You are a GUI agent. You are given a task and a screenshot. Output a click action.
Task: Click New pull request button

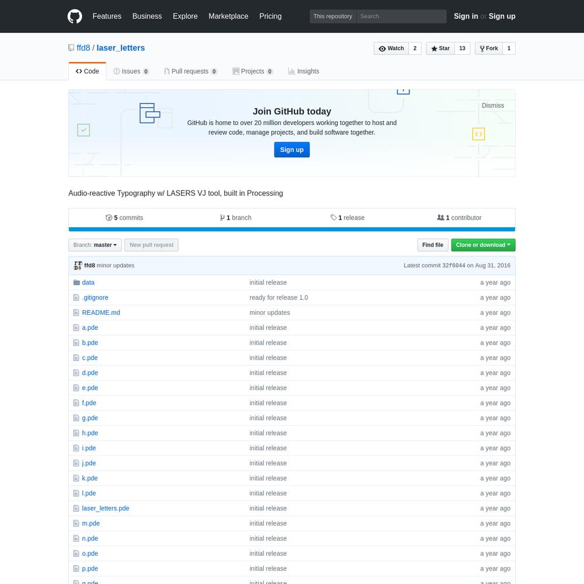click(151, 245)
